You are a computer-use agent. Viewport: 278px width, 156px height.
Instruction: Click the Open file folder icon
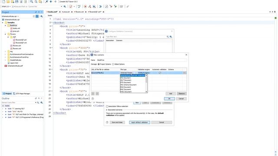click(8, 2)
